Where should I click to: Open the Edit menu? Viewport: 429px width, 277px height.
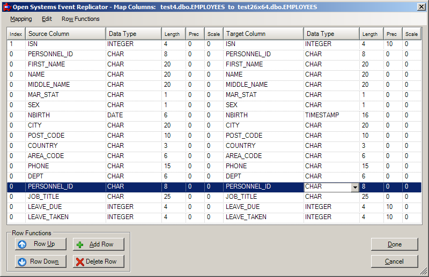point(47,19)
